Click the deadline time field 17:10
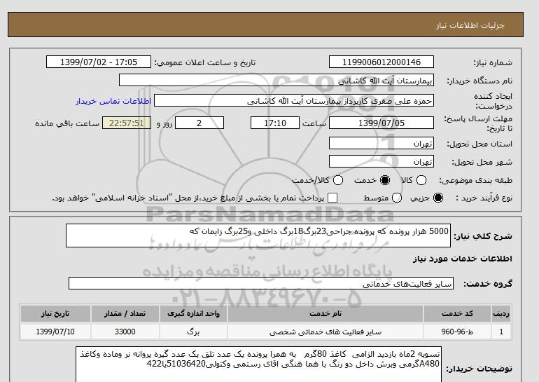 [275, 123]
